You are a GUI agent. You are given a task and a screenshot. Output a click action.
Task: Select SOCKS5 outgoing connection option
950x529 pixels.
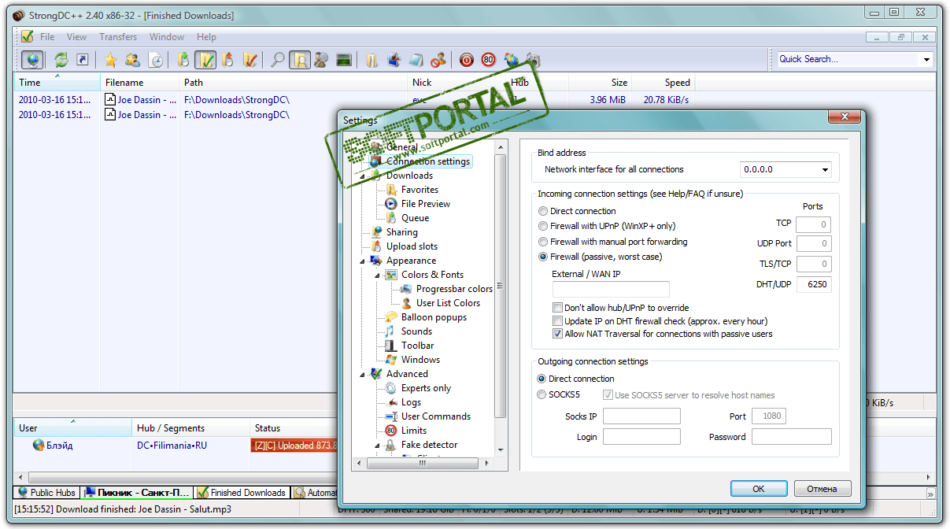tap(542, 395)
